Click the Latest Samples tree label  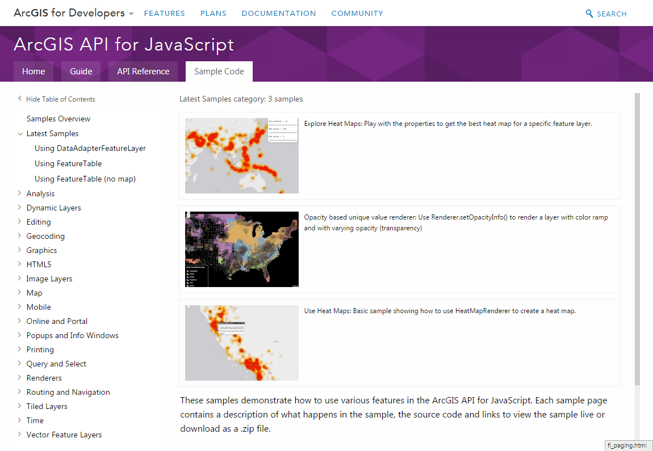pyautogui.click(x=52, y=133)
